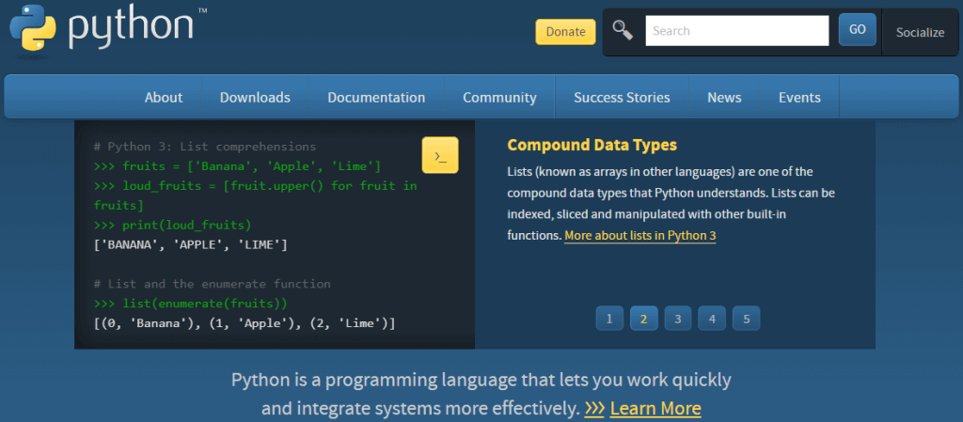
Task: Show slide 4 of the carousel
Action: click(712, 319)
